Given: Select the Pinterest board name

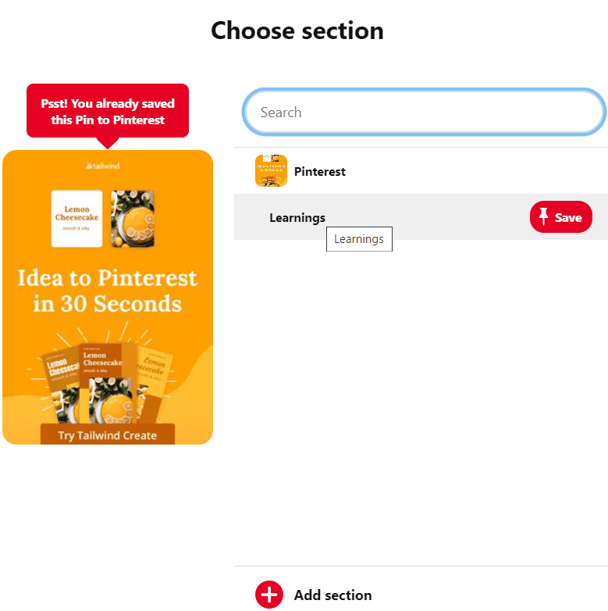Looking at the screenshot, I should click(x=319, y=171).
